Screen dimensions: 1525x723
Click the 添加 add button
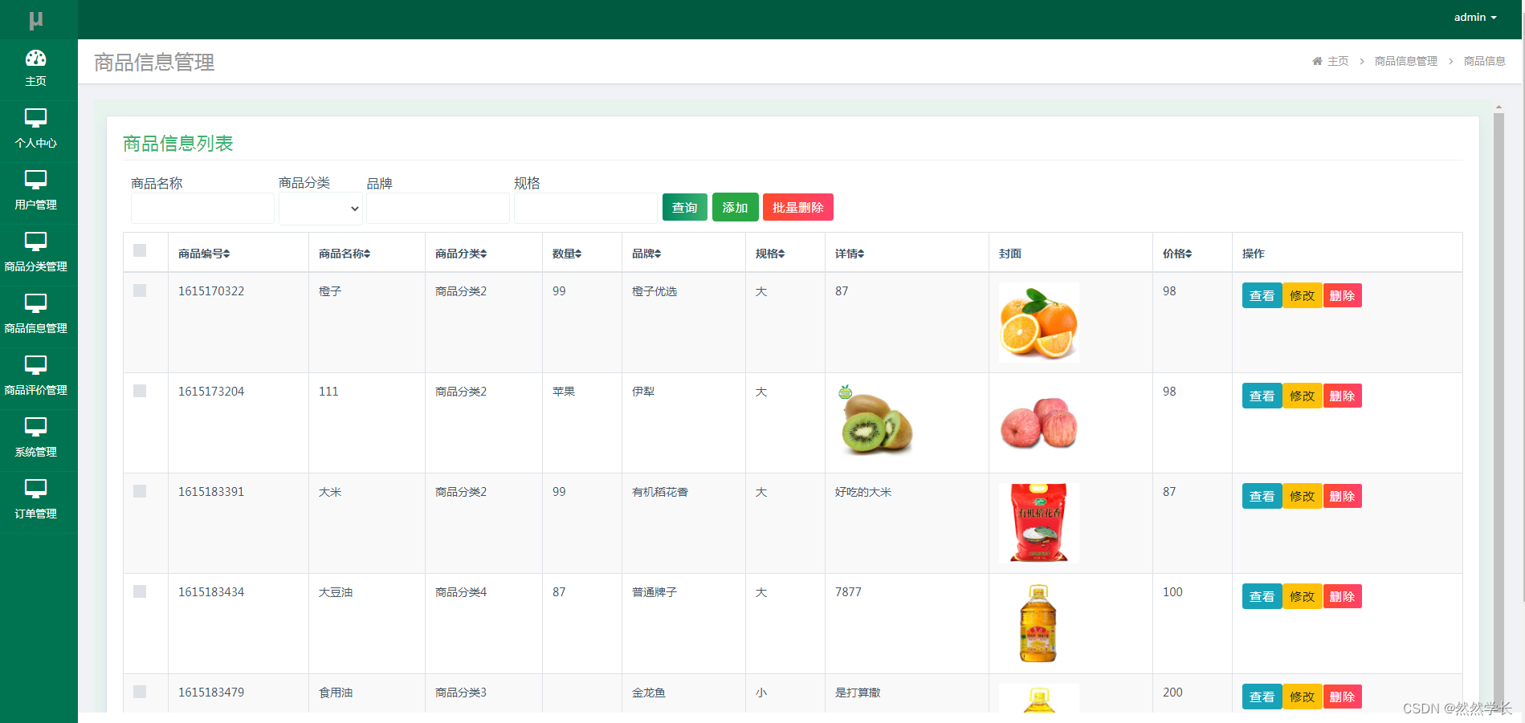click(x=736, y=207)
